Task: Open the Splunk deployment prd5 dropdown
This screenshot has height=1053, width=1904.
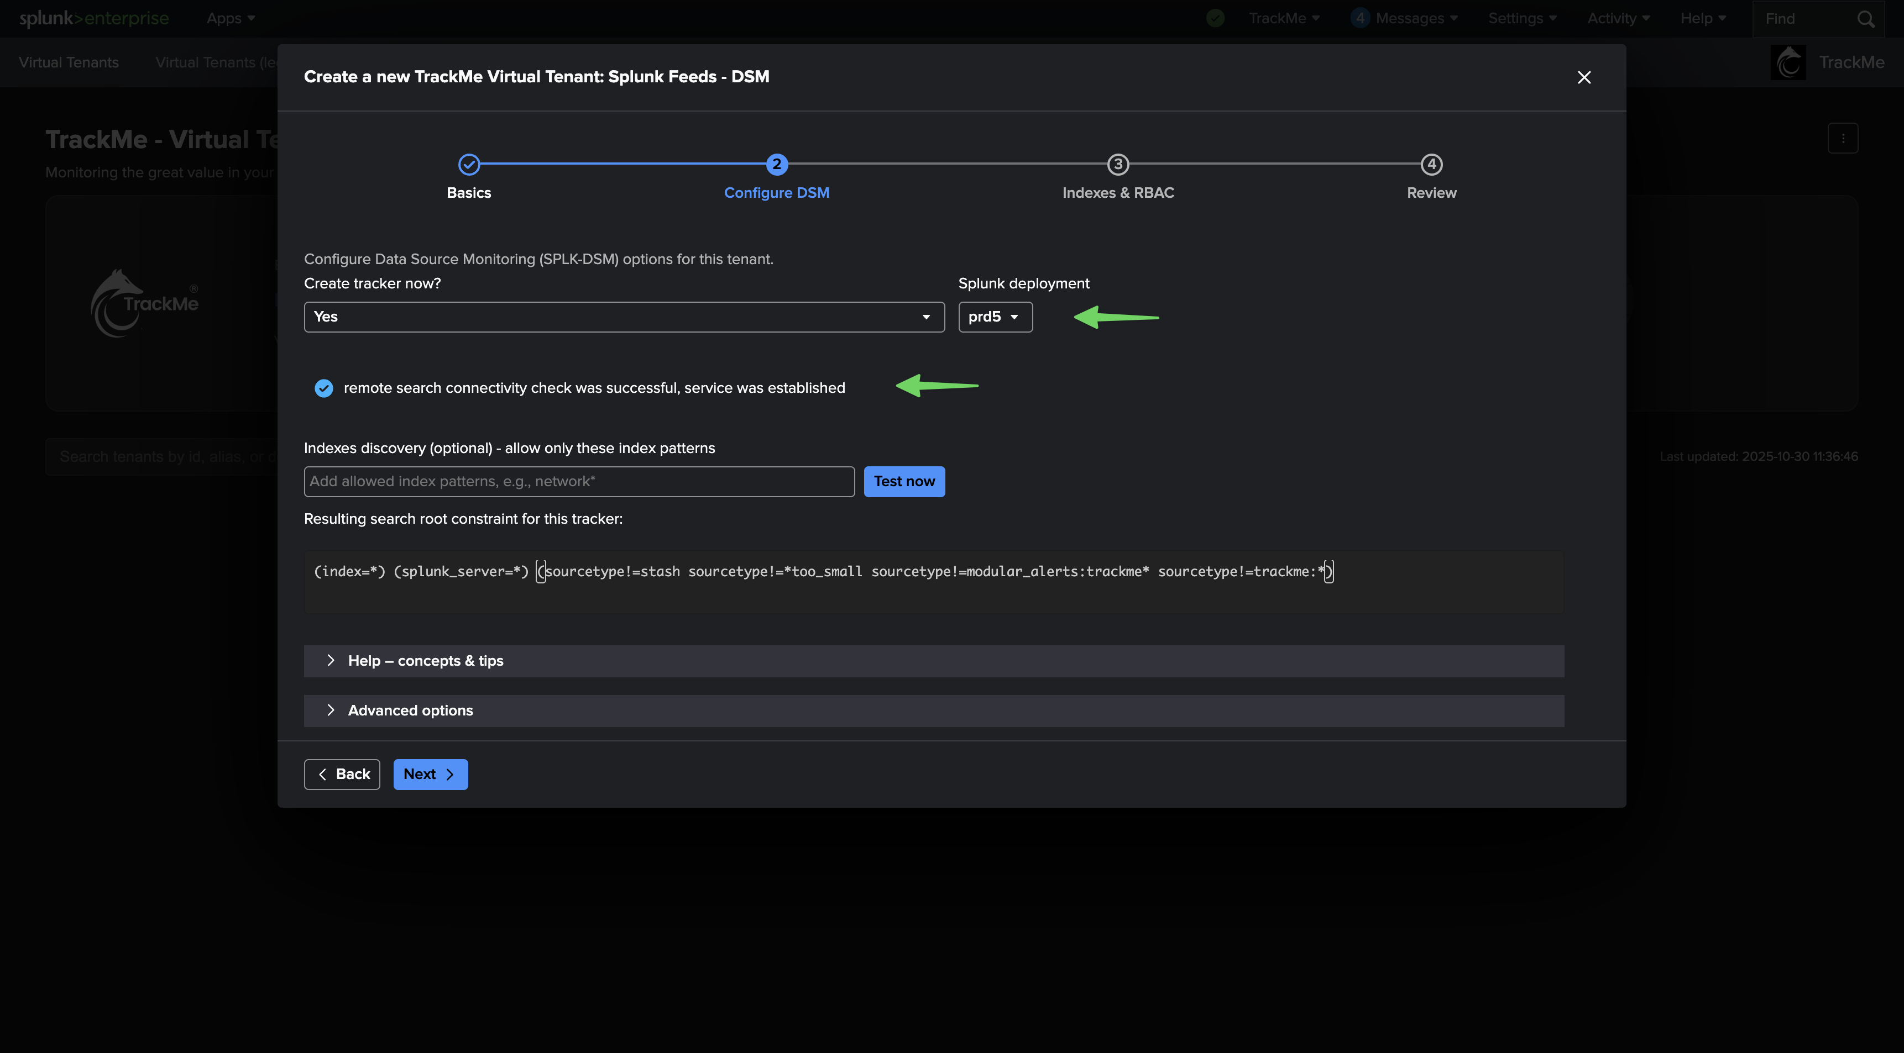Action: (995, 317)
